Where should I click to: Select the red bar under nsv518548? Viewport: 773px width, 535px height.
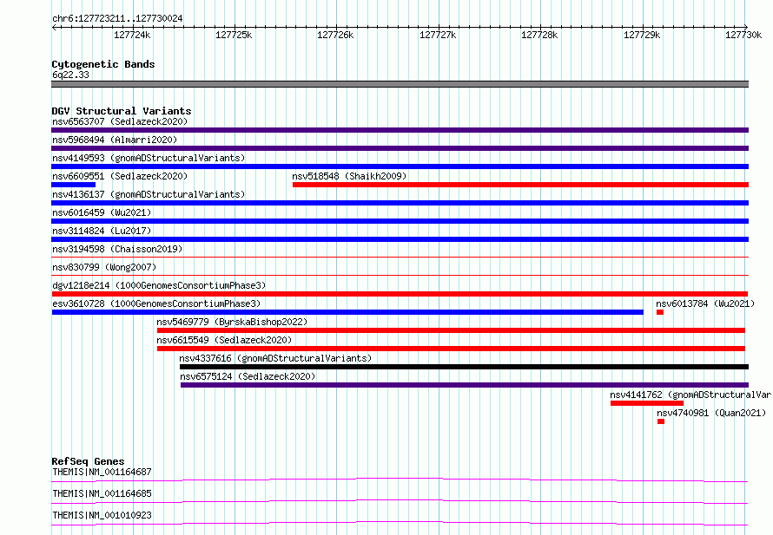click(x=520, y=185)
